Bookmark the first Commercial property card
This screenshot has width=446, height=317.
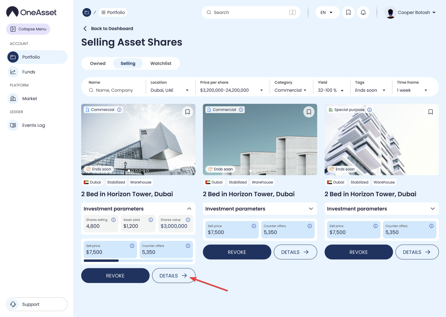[x=187, y=112]
